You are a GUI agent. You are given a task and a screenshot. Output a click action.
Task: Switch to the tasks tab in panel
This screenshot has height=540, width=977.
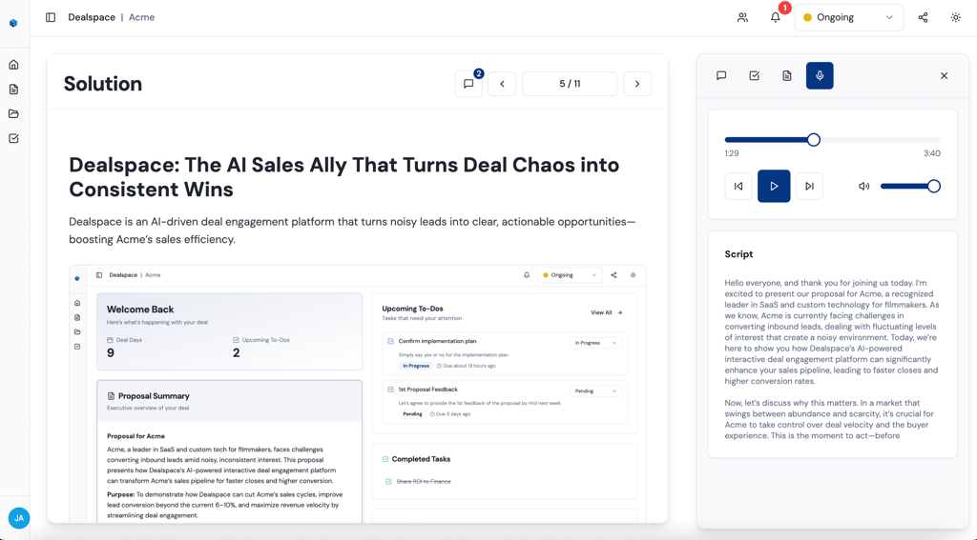click(x=754, y=76)
